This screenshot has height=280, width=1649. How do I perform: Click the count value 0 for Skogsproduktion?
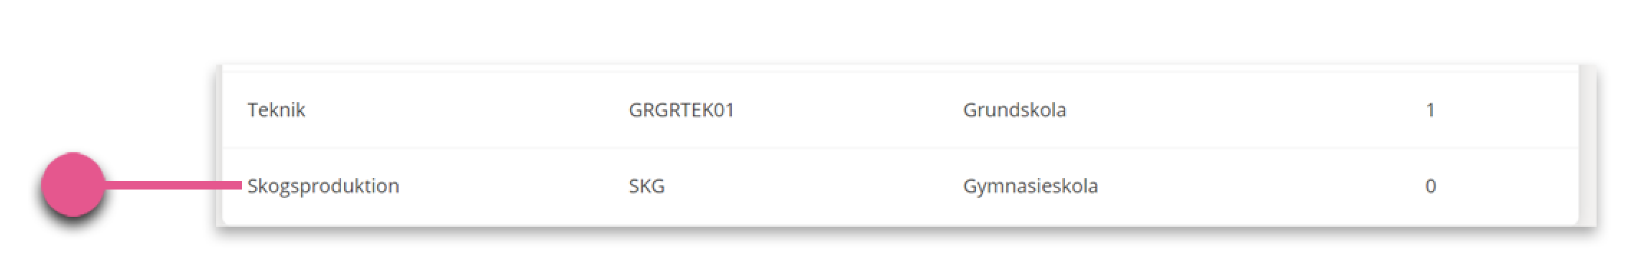[x=1430, y=186]
